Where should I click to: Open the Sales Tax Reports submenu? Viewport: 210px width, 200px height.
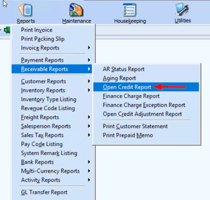(x=52, y=135)
